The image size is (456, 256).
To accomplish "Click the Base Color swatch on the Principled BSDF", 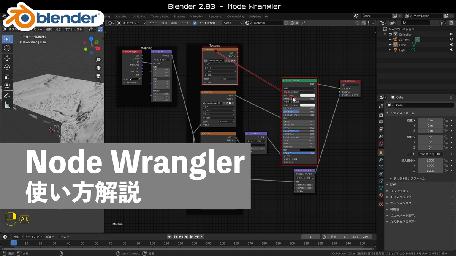I will click(307, 96).
